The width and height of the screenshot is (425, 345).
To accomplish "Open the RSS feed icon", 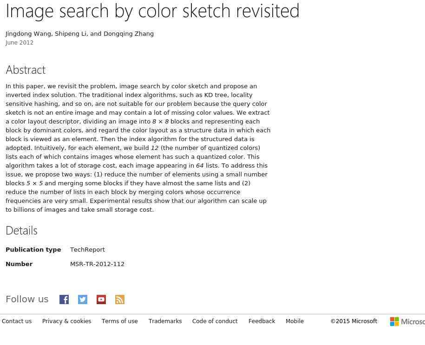I will [x=120, y=299].
